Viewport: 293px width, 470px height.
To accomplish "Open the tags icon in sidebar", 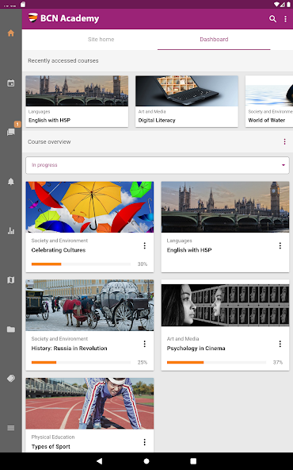I will click(11, 379).
